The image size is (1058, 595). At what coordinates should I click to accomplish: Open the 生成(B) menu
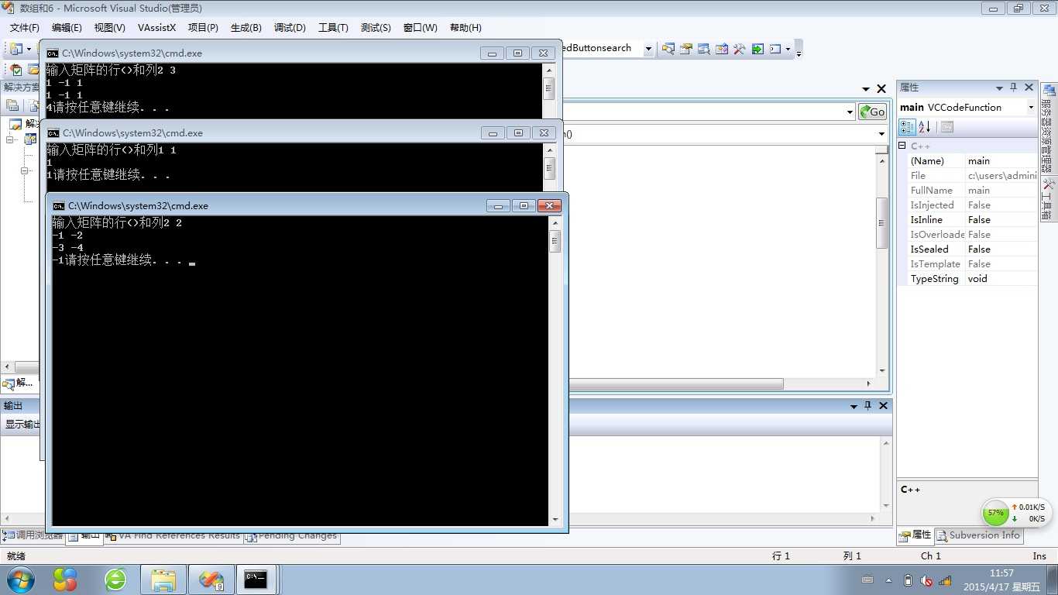[x=246, y=27]
